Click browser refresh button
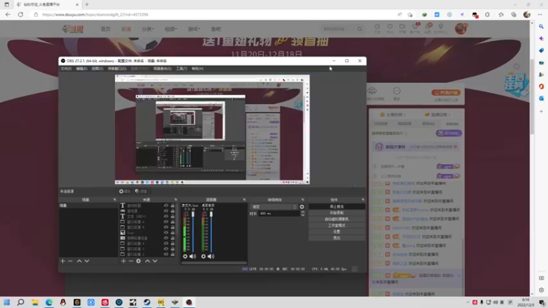The width and height of the screenshot is (548, 308). click(21, 14)
